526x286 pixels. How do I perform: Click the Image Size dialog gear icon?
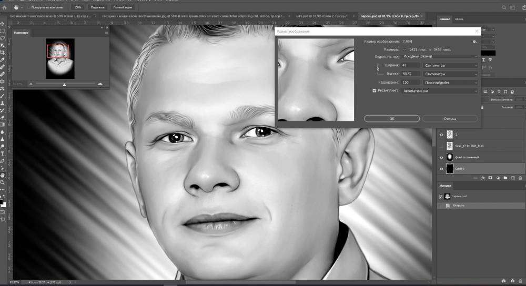coord(474,41)
